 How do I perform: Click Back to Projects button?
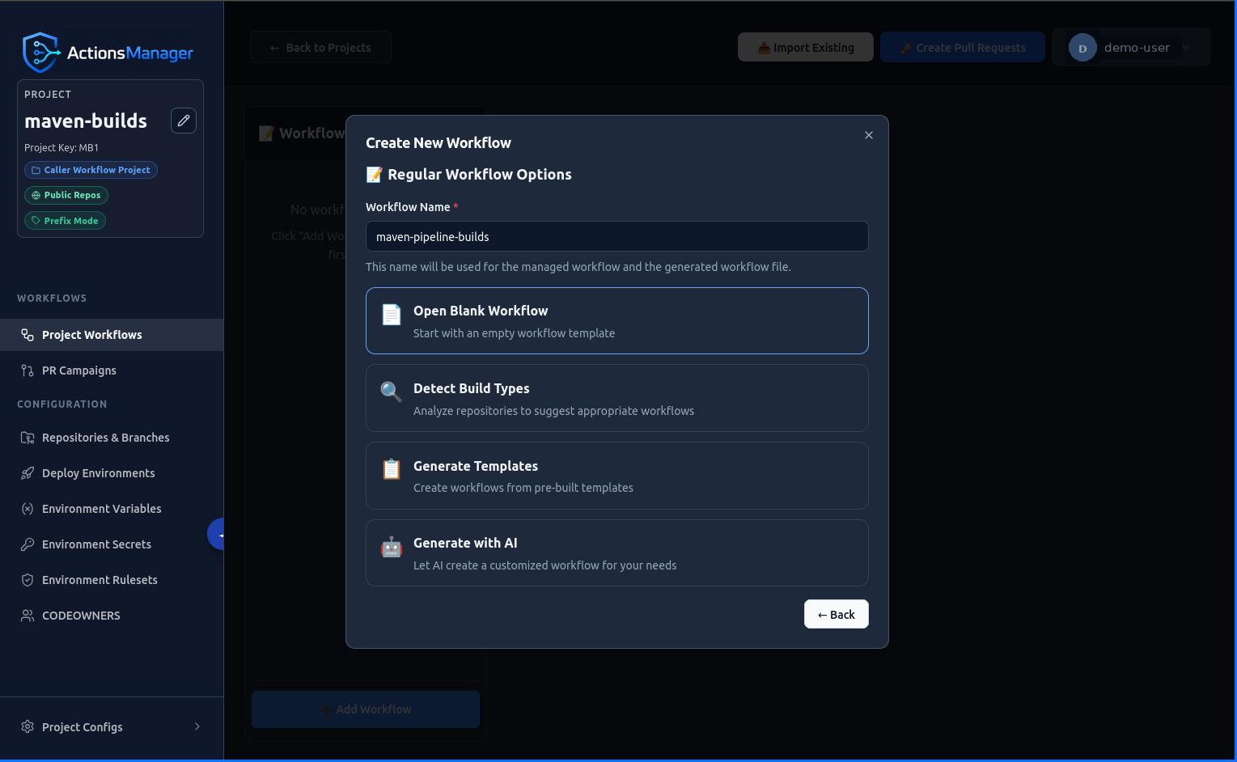[x=320, y=48]
